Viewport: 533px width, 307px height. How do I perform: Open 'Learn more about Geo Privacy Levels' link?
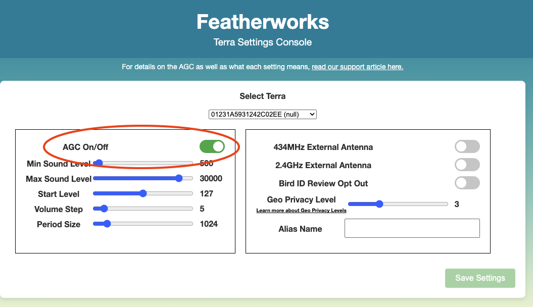click(x=301, y=211)
